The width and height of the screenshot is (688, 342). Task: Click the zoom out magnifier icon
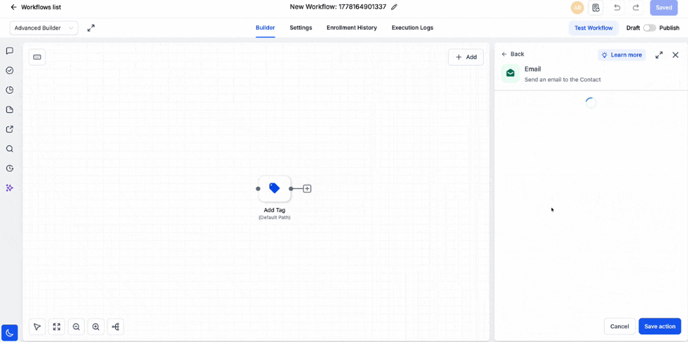pyautogui.click(x=76, y=326)
